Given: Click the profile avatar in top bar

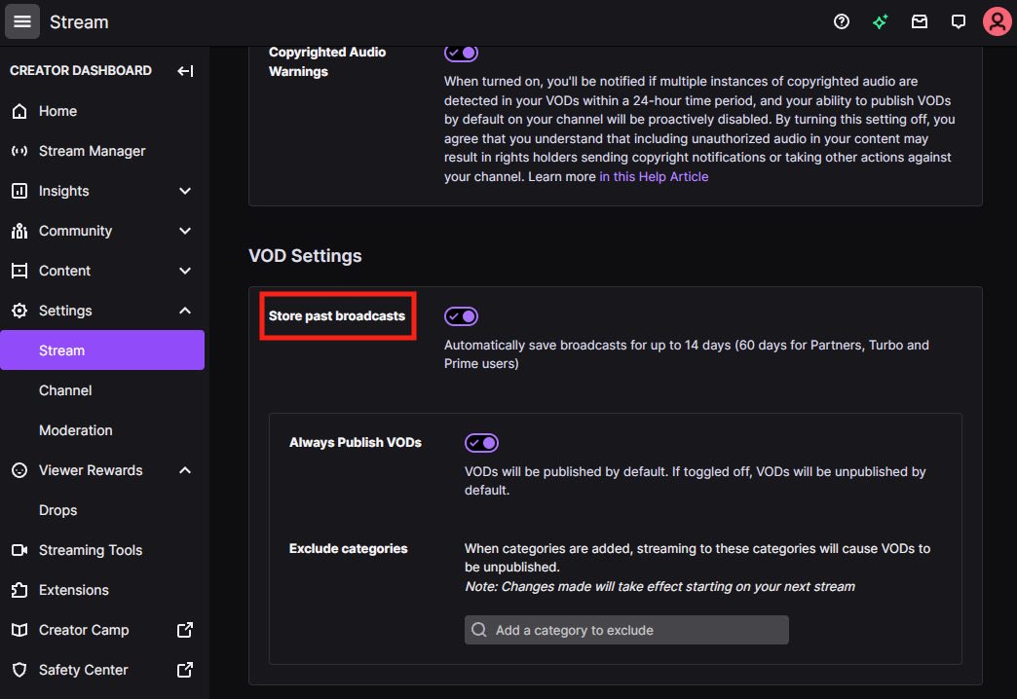Looking at the screenshot, I should point(997,20).
